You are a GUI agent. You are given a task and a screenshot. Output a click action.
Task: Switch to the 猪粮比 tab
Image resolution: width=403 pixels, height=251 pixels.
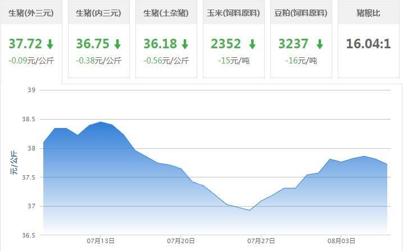coord(368,39)
